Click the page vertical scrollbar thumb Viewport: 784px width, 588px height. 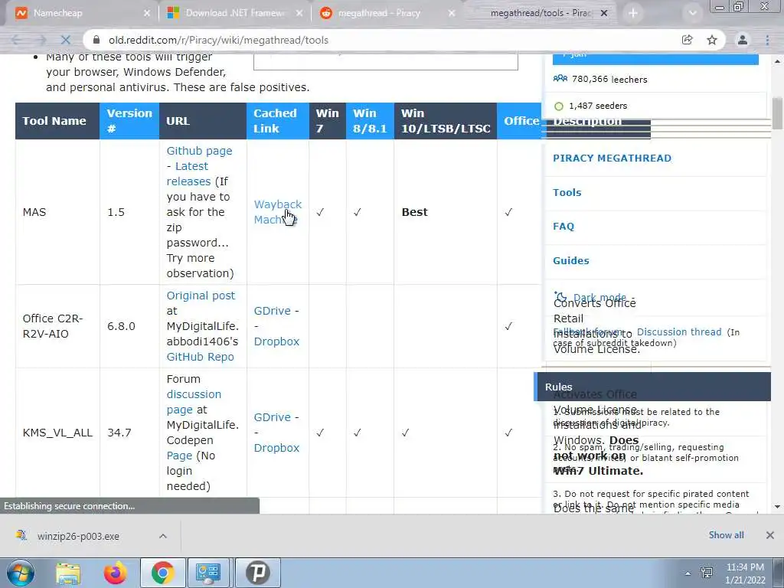click(778, 114)
